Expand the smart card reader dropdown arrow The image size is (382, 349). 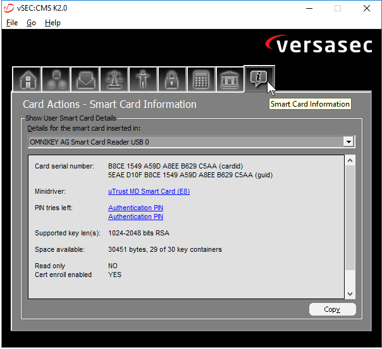click(x=348, y=142)
